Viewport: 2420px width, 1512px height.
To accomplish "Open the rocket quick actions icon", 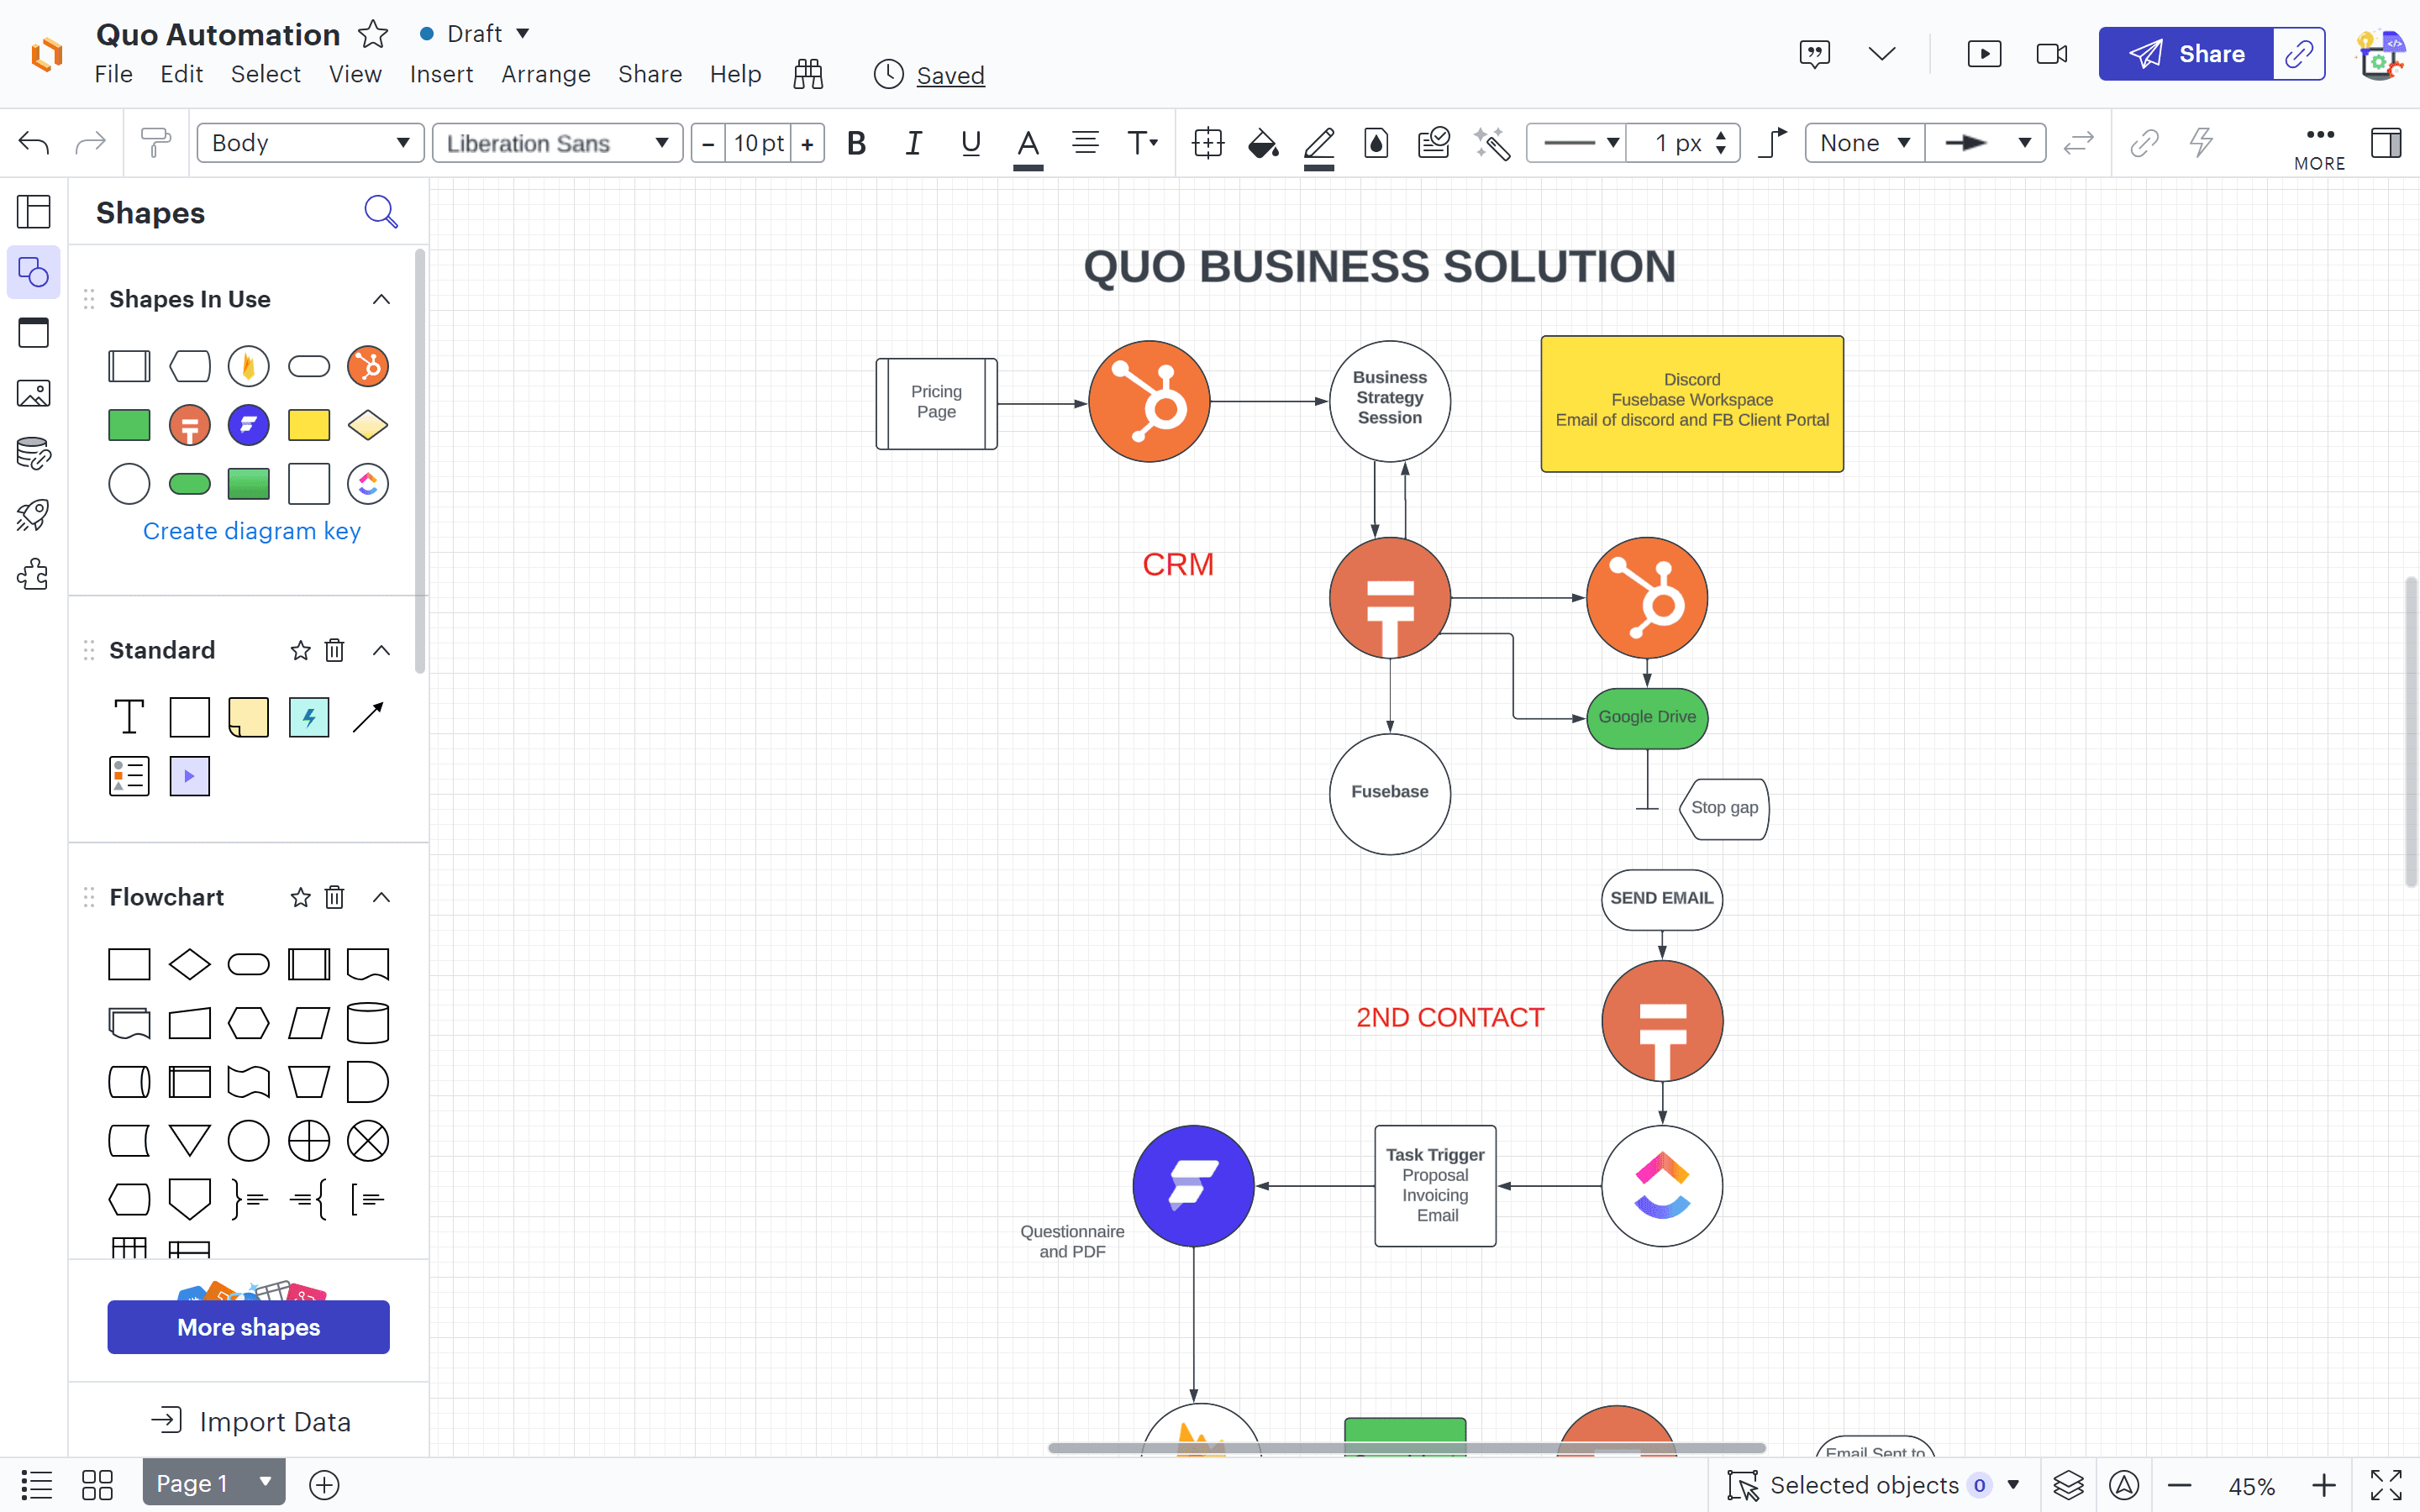I will (x=34, y=515).
